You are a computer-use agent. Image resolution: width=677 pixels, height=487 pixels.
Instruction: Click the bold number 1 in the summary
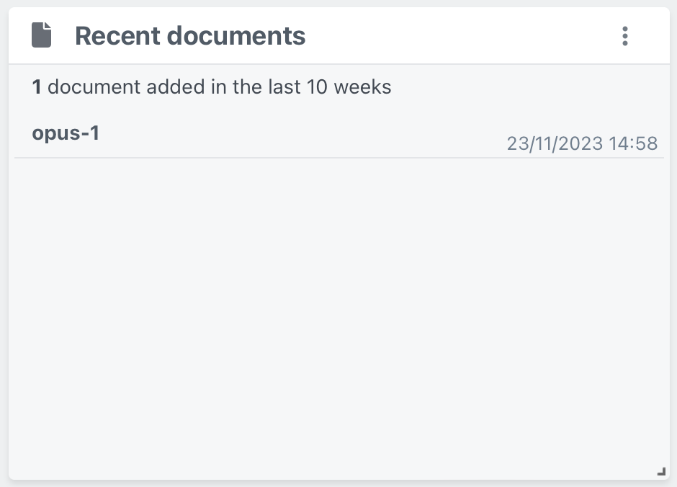pos(36,86)
